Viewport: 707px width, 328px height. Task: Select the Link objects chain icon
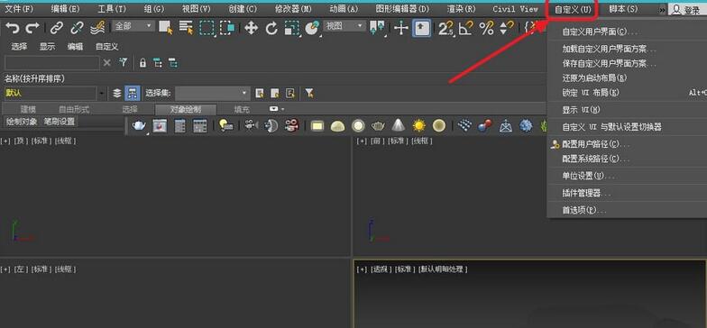(x=56, y=29)
